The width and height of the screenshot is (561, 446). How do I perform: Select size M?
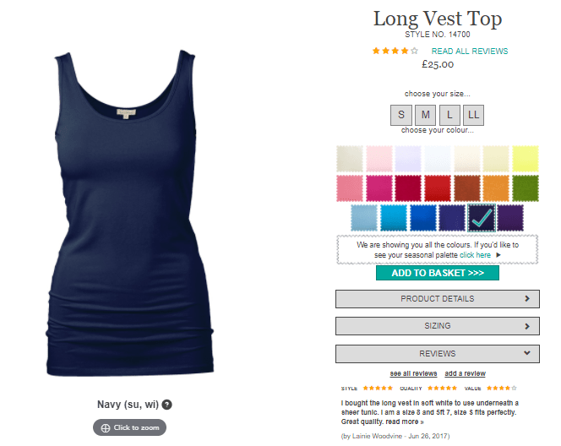click(x=426, y=115)
